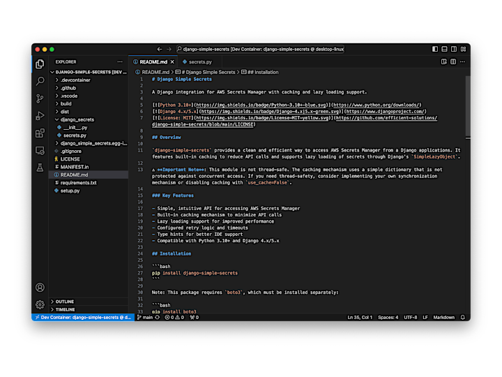The image size is (502, 377).
Task: Select README.md in explorer tree
Action: click(89, 175)
